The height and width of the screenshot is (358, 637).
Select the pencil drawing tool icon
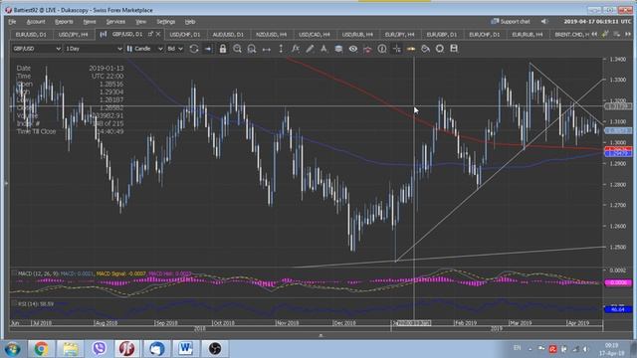(x=310, y=49)
